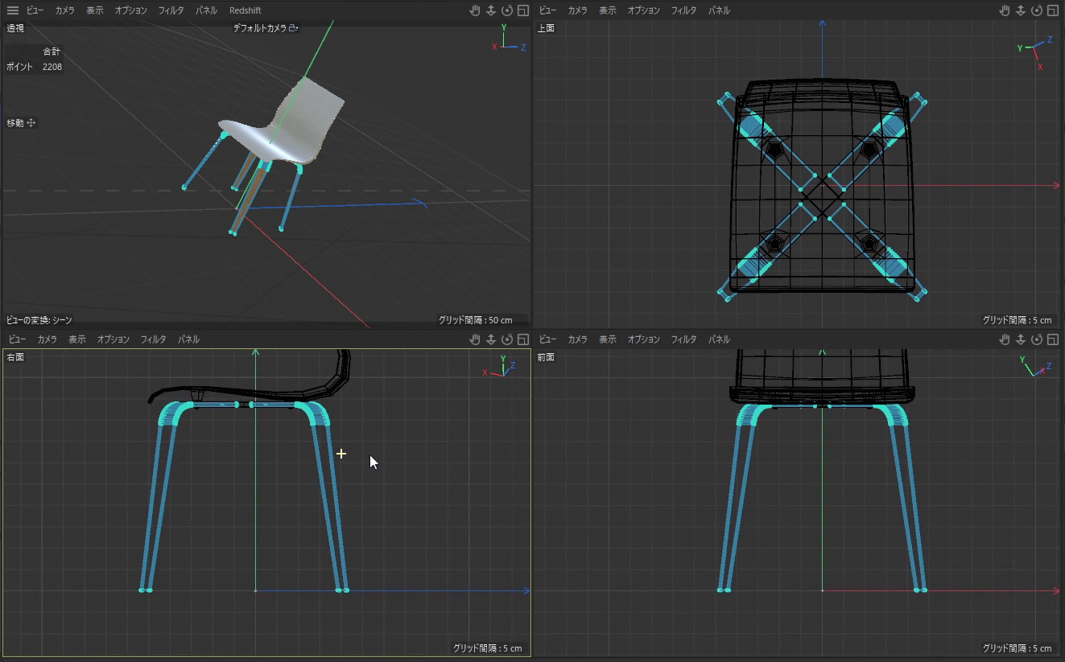This screenshot has width=1065, height=662.
Task: Open パネル menu in perspective (透視) viewport
Action: (206, 10)
